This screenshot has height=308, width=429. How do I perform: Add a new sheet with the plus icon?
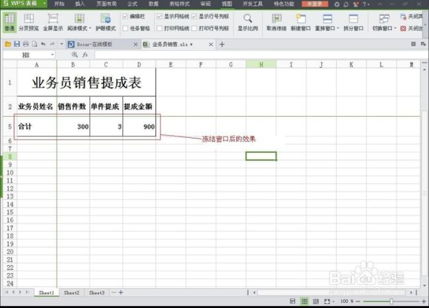click(x=121, y=292)
